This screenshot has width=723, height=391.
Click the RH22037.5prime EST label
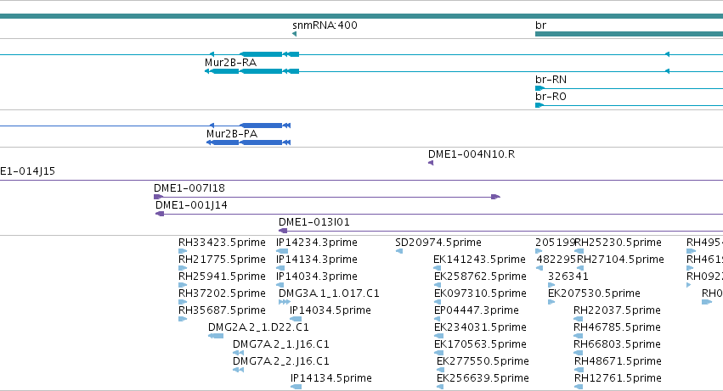pyautogui.click(x=617, y=310)
